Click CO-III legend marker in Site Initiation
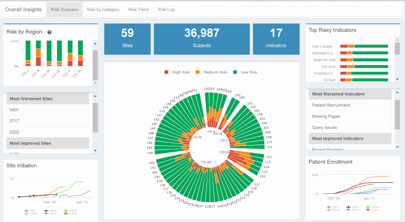 tap(66, 211)
